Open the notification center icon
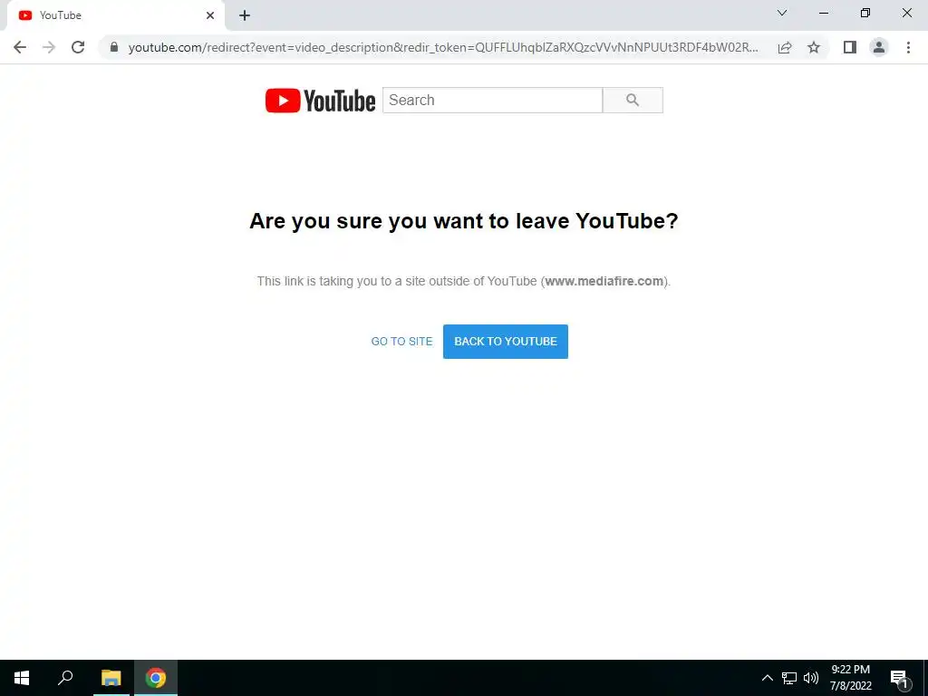The image size is (928, 696). click(x=900, y=679)
